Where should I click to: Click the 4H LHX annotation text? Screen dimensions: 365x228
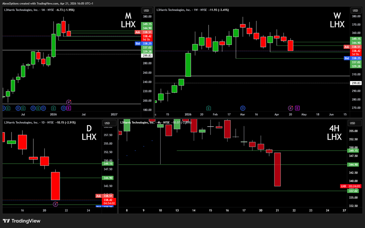334,133
